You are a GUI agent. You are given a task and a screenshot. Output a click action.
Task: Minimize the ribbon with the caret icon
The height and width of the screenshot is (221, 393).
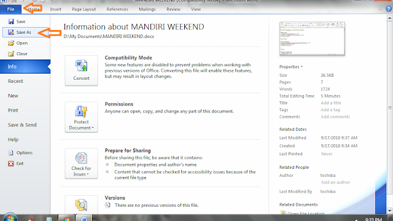[x=381, y=9]
